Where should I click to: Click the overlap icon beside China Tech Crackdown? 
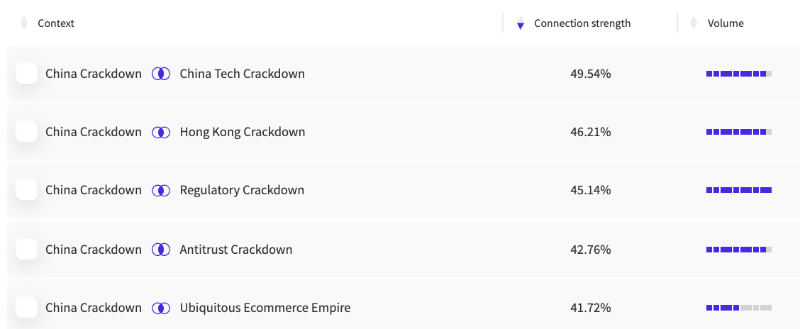click(161, 74)
